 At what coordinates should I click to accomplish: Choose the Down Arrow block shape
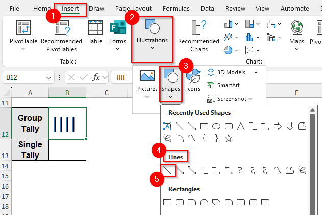click(x=289, y=126)
